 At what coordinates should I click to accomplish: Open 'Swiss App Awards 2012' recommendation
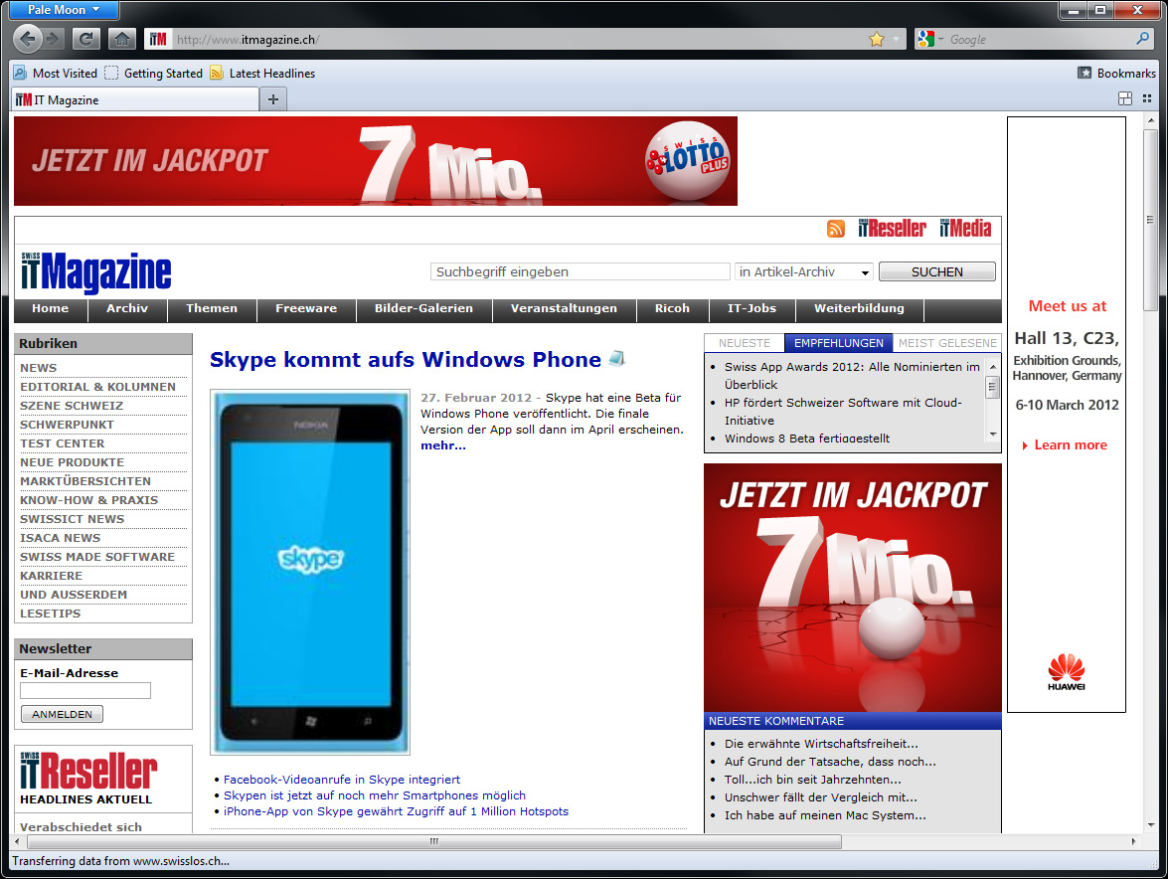[852, 376]
